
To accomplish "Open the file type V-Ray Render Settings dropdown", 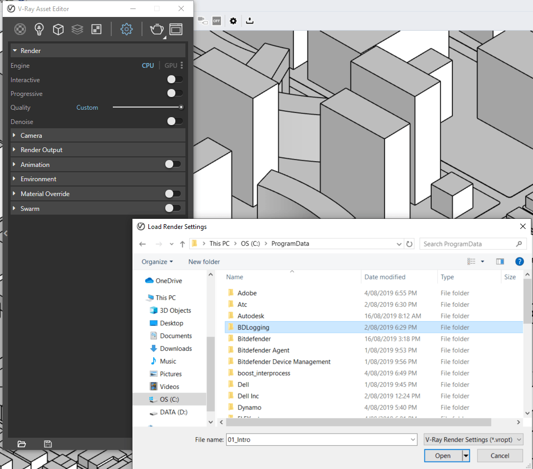I will click(x=474, y=439).
